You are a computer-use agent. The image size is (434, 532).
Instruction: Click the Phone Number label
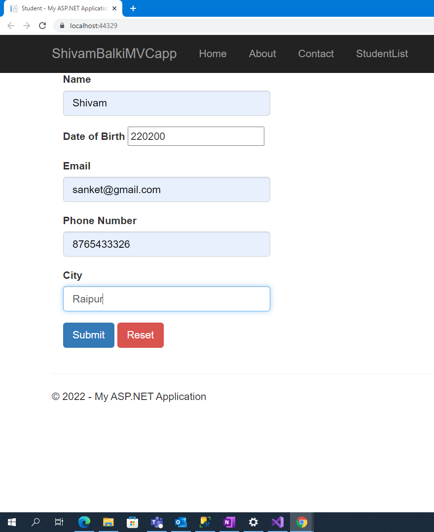(100, 221)
